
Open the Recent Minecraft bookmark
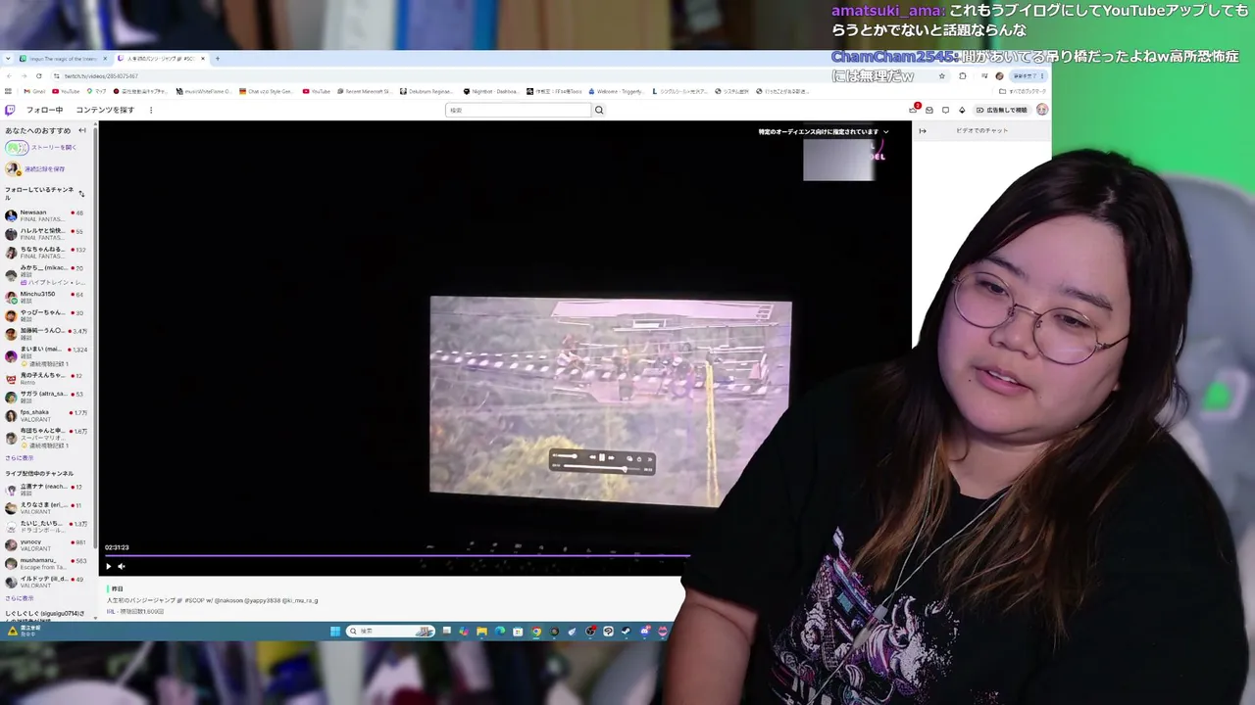click(364, 91)
